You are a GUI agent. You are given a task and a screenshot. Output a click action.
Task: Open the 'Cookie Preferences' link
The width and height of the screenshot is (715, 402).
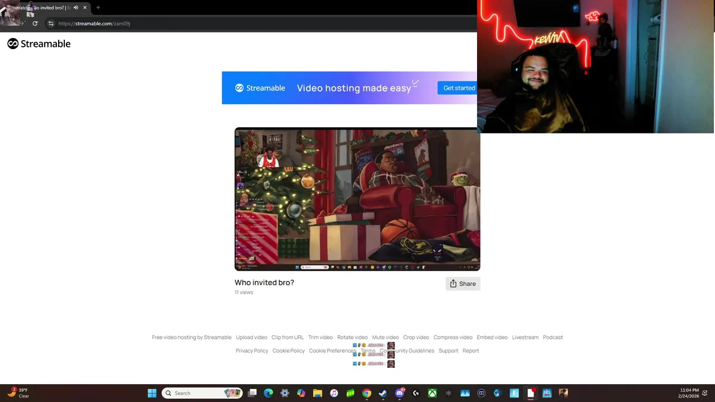[332, 351]
